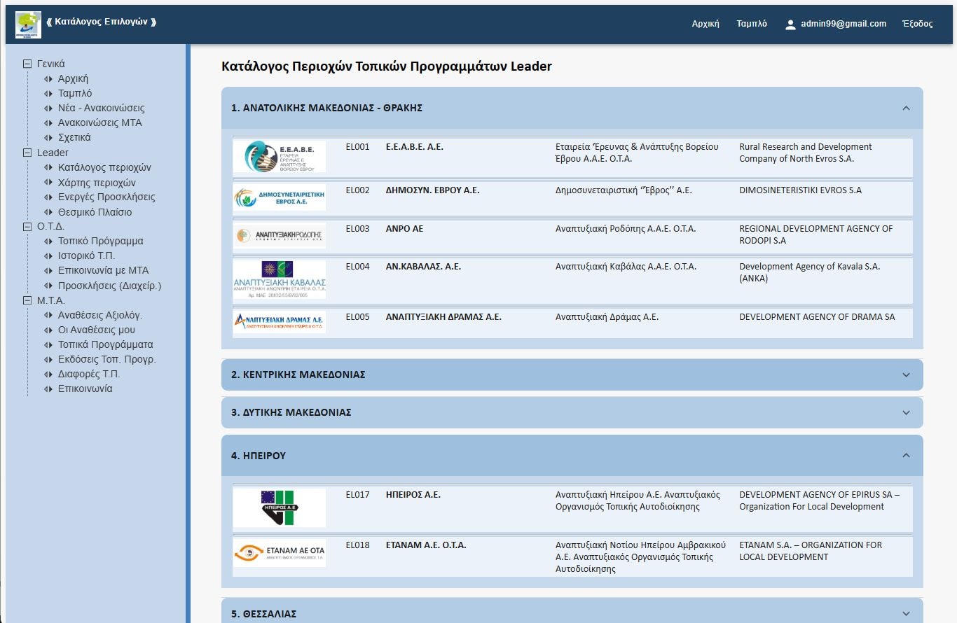957x623 pixels.
Task: Click the ΕΤΑΝΑΜ ΑΕ ΟΤΑ logo
Action: point(280,553)
